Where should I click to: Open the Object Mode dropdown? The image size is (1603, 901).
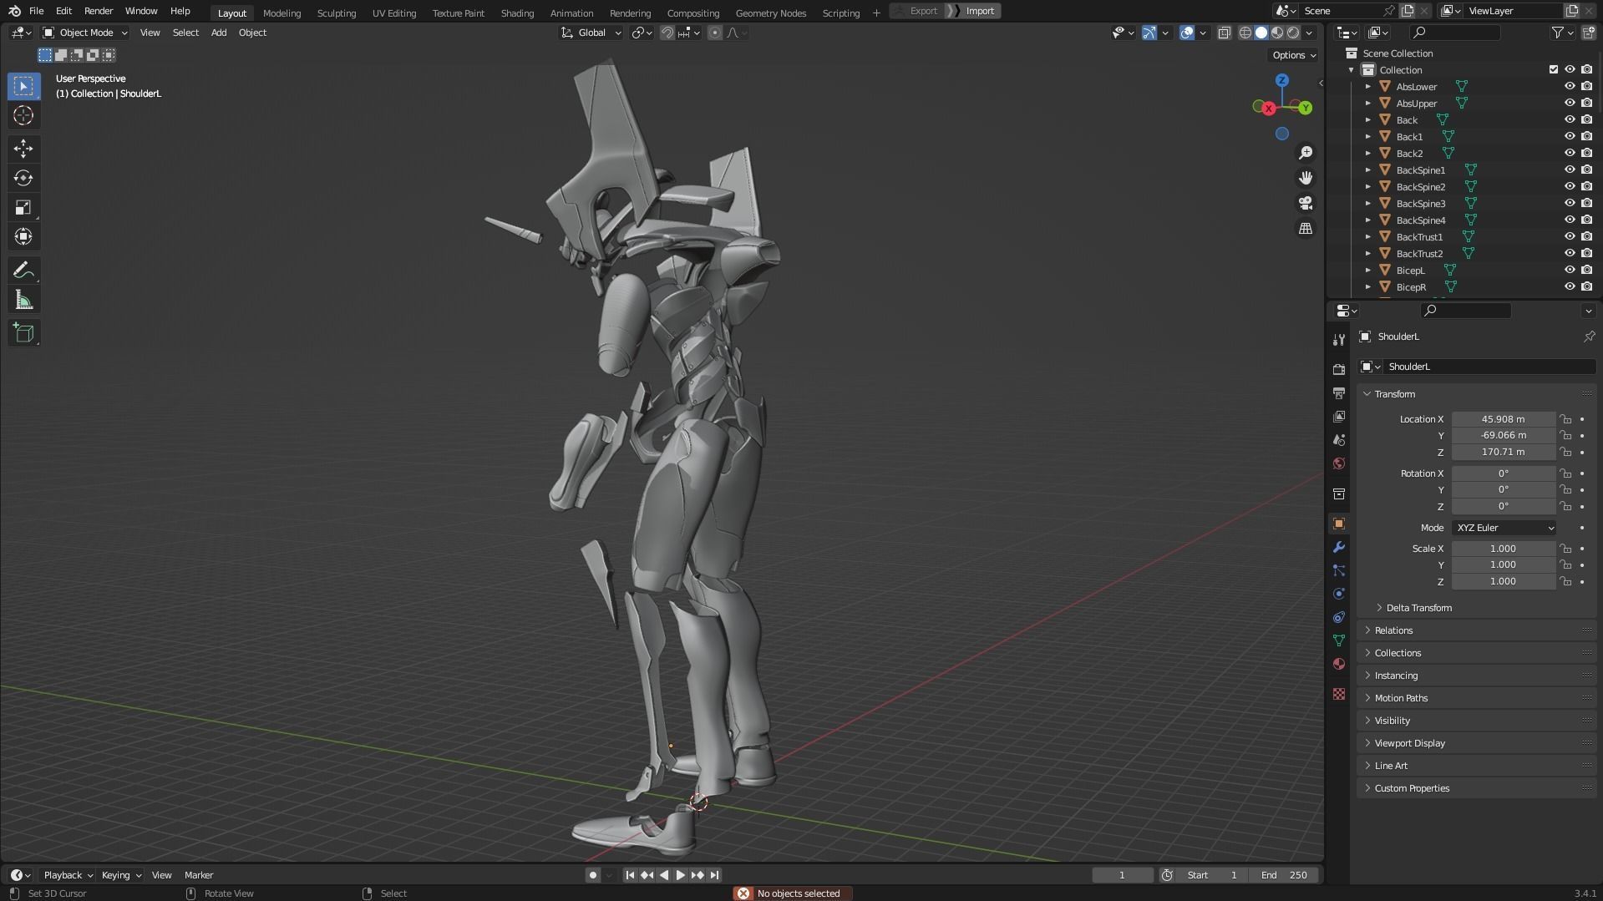[84, 33]
